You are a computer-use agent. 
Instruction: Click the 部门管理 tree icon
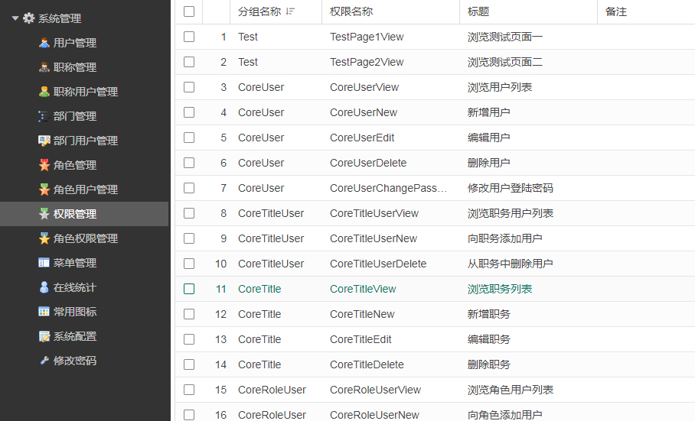pos(44,116)
